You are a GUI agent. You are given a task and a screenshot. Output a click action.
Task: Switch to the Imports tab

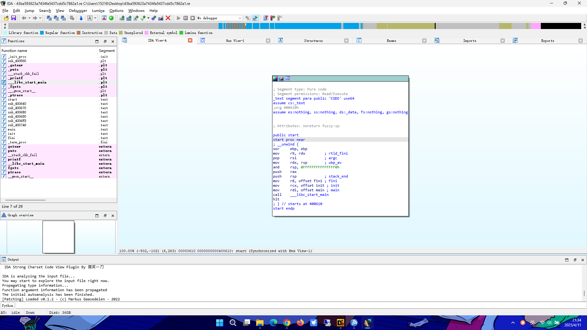(469, 41)
